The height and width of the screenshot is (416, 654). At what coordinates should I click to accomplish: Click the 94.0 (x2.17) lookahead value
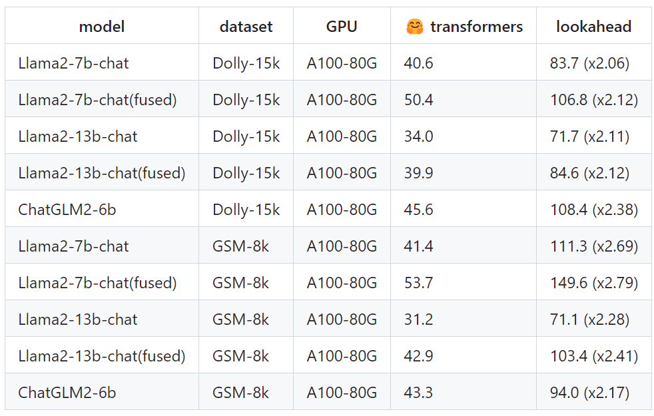(589, 392)
